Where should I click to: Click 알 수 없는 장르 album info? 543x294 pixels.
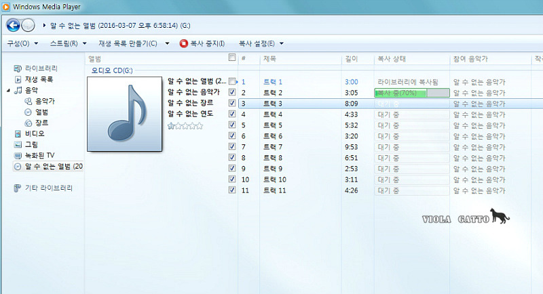191,102
